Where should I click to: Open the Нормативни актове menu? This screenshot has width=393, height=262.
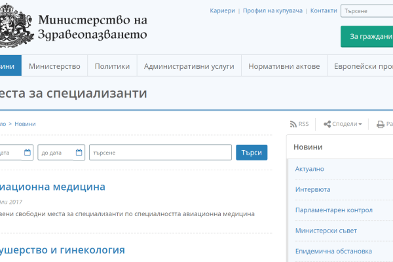click(284, 66)
